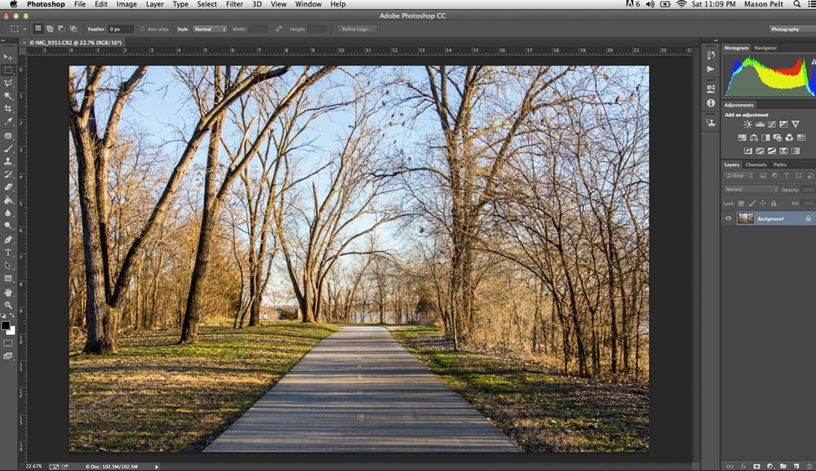Click the foreground color swatch

6,325
